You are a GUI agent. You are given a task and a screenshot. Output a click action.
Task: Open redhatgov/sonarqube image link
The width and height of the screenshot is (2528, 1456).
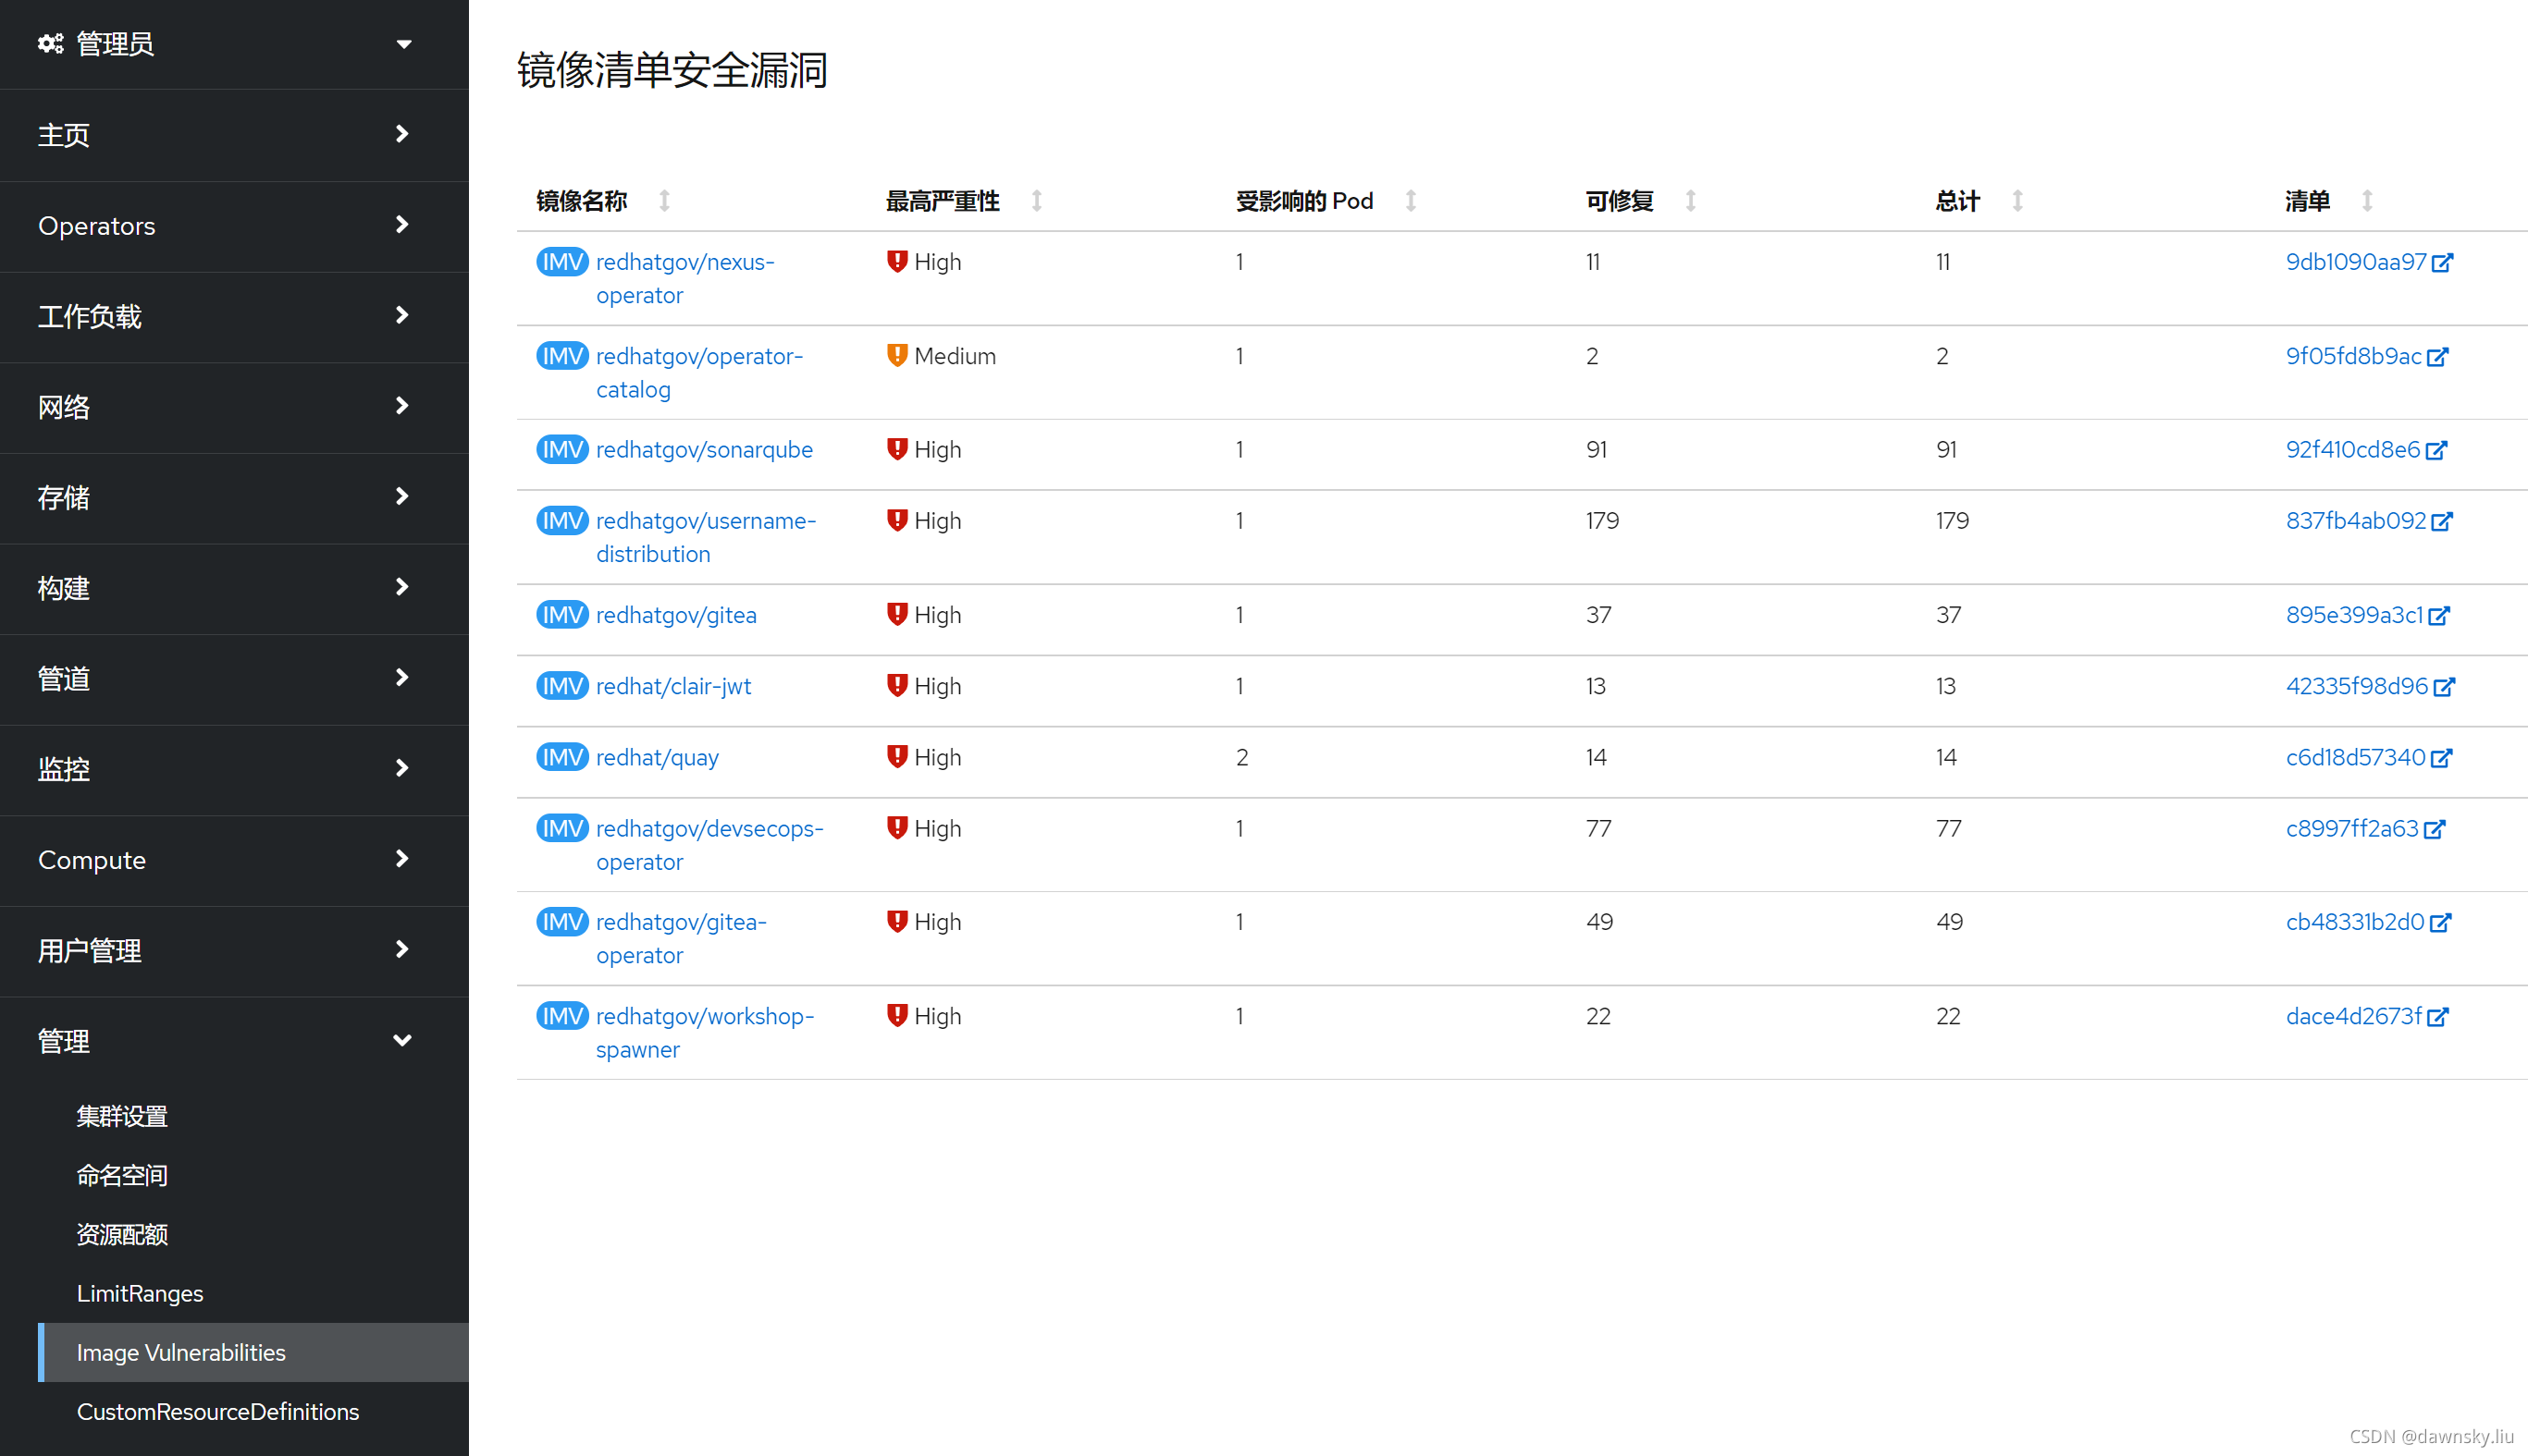tap(704, 450)
